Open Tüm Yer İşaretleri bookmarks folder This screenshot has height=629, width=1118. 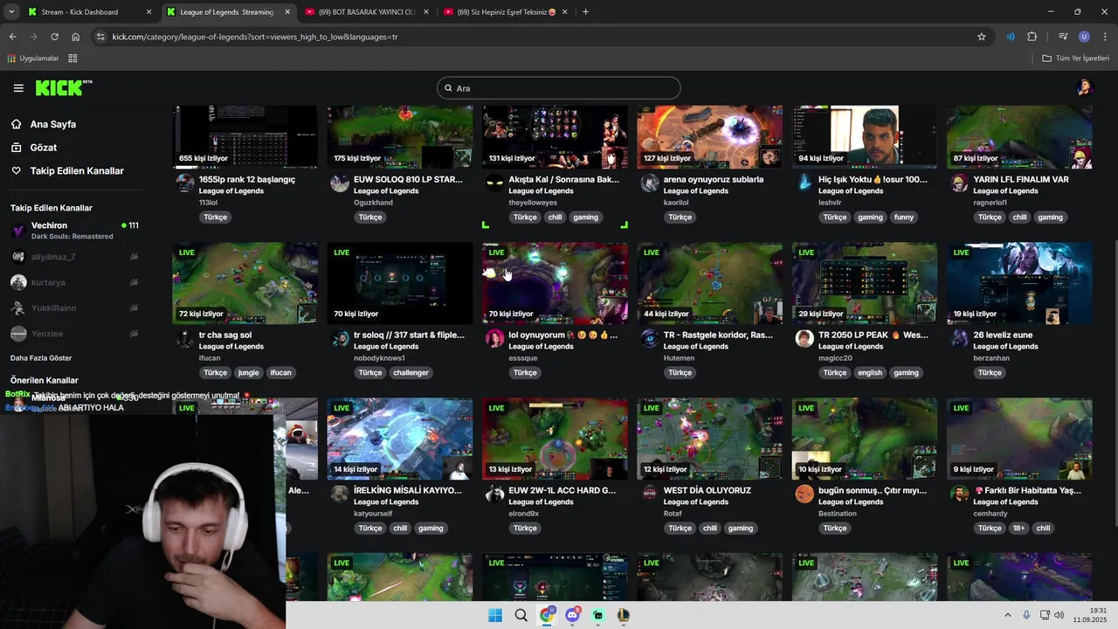tap(1075, 59)
